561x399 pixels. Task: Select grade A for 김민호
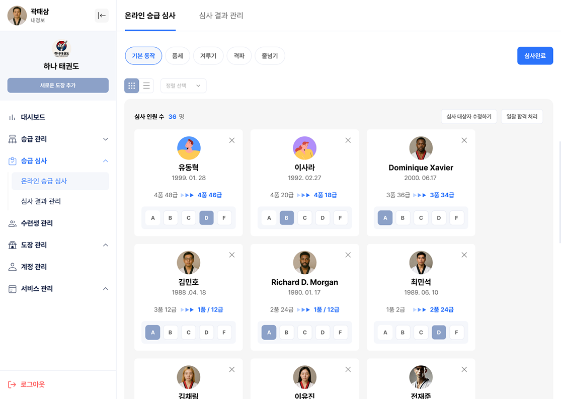153,332
